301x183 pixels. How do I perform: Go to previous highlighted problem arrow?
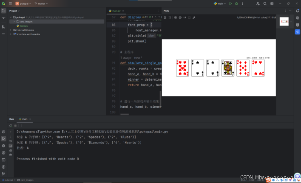tap(156, 17)
